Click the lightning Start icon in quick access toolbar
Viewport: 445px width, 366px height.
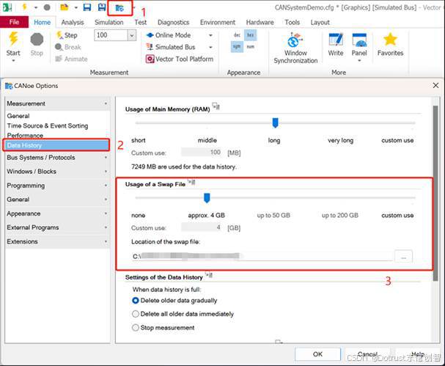pos(24,7)
